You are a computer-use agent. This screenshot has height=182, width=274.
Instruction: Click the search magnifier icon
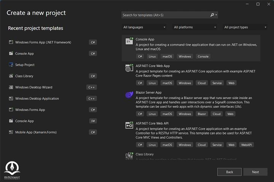pos(212,15)
